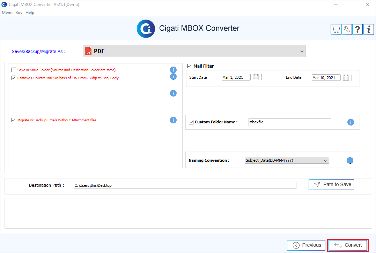Uncheck Custom Folder Name checkbox
Image resolution: width=376 pixels, height=253 pixels.
[191, 122]
